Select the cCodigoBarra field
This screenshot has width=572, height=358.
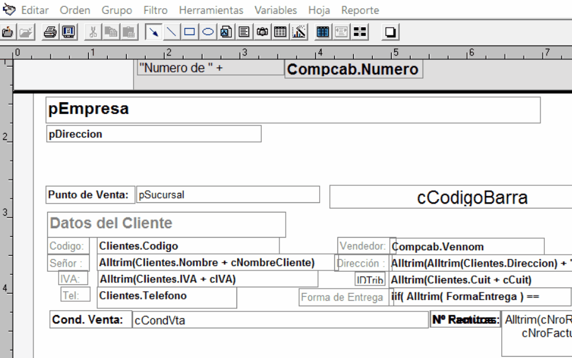pos(451,197)
